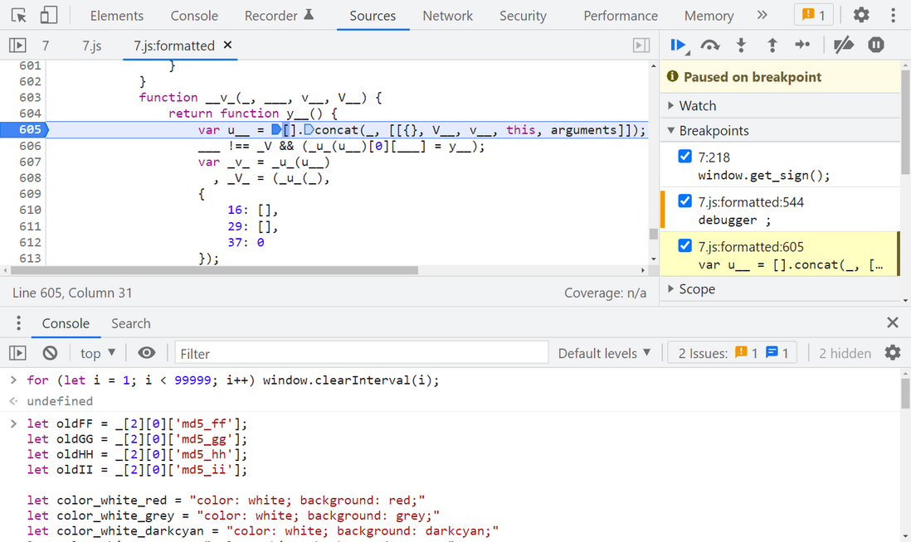Viewport: 911px width, 542px height.
Task: Show the Sources navigator sidebar
Action: 17,46
